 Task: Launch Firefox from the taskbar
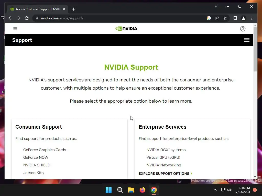click(x=142, y=190)
